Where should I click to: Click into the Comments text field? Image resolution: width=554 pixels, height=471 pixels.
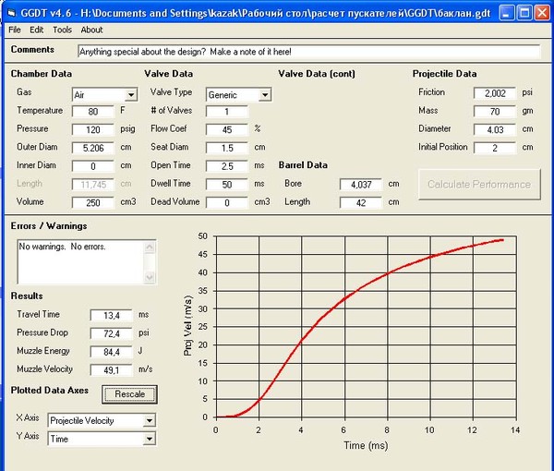[308, 52]
